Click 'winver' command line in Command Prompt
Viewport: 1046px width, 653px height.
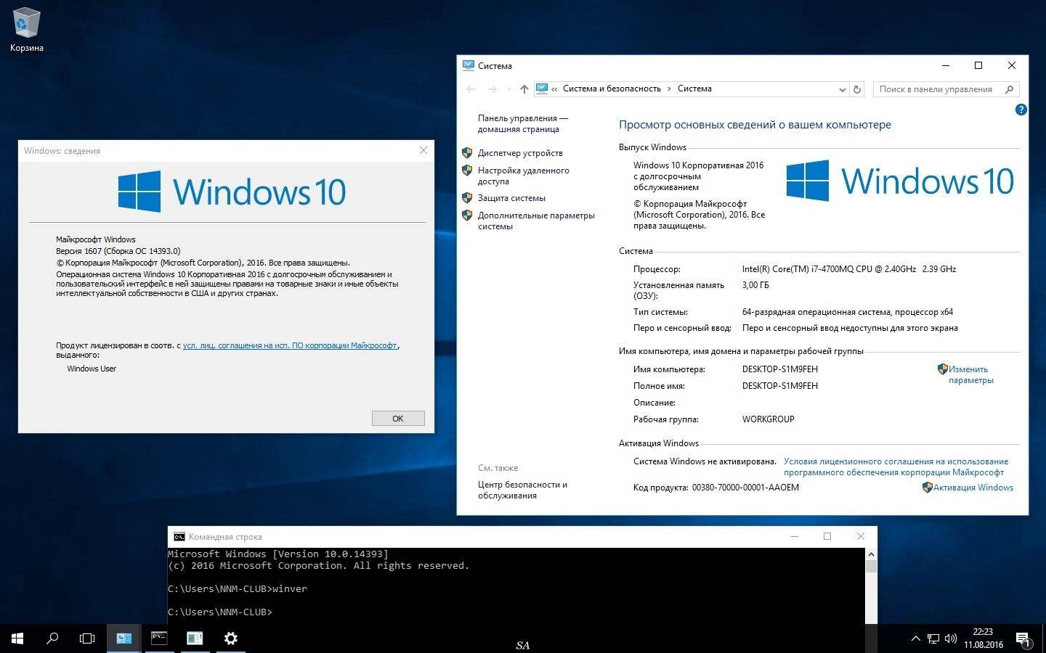coord(238,588)
